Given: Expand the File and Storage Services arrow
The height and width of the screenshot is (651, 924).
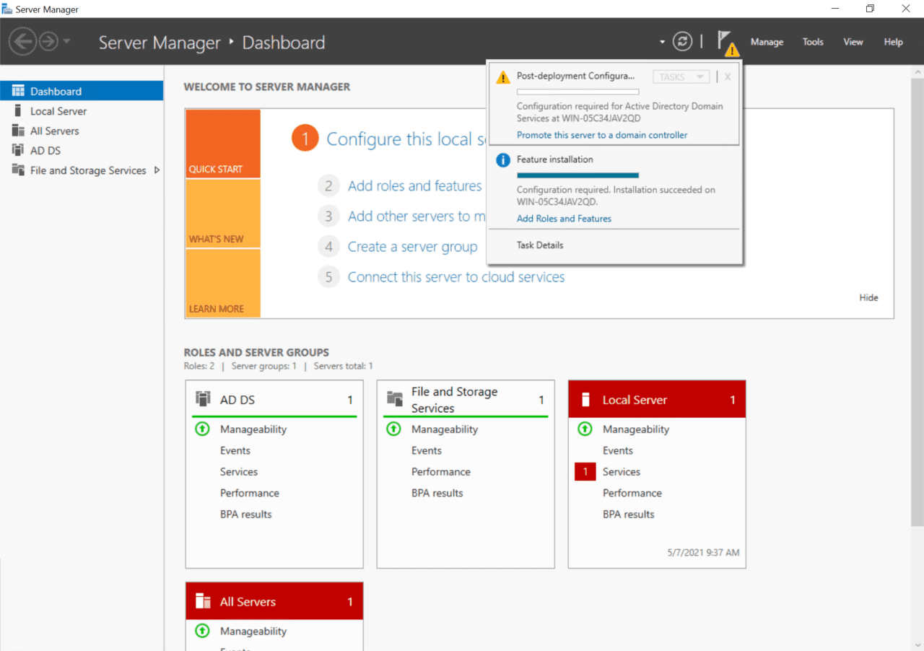Looking at the screenshot, I should [157, 170].
